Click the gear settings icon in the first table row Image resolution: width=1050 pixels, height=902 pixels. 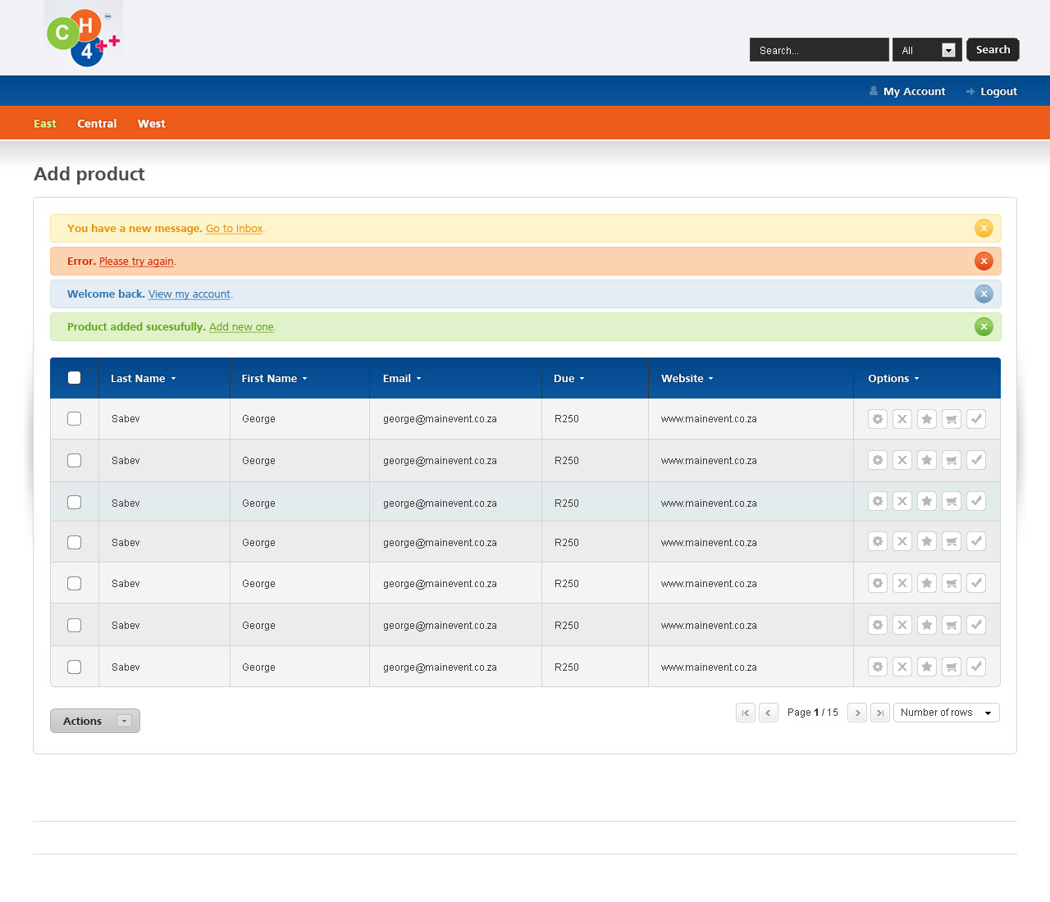pyautogui.click(x=878, y=419)
